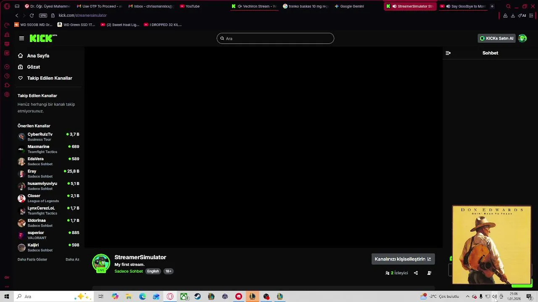Go to Ana Sayfa
538x302 pixels.
(38, 56)
